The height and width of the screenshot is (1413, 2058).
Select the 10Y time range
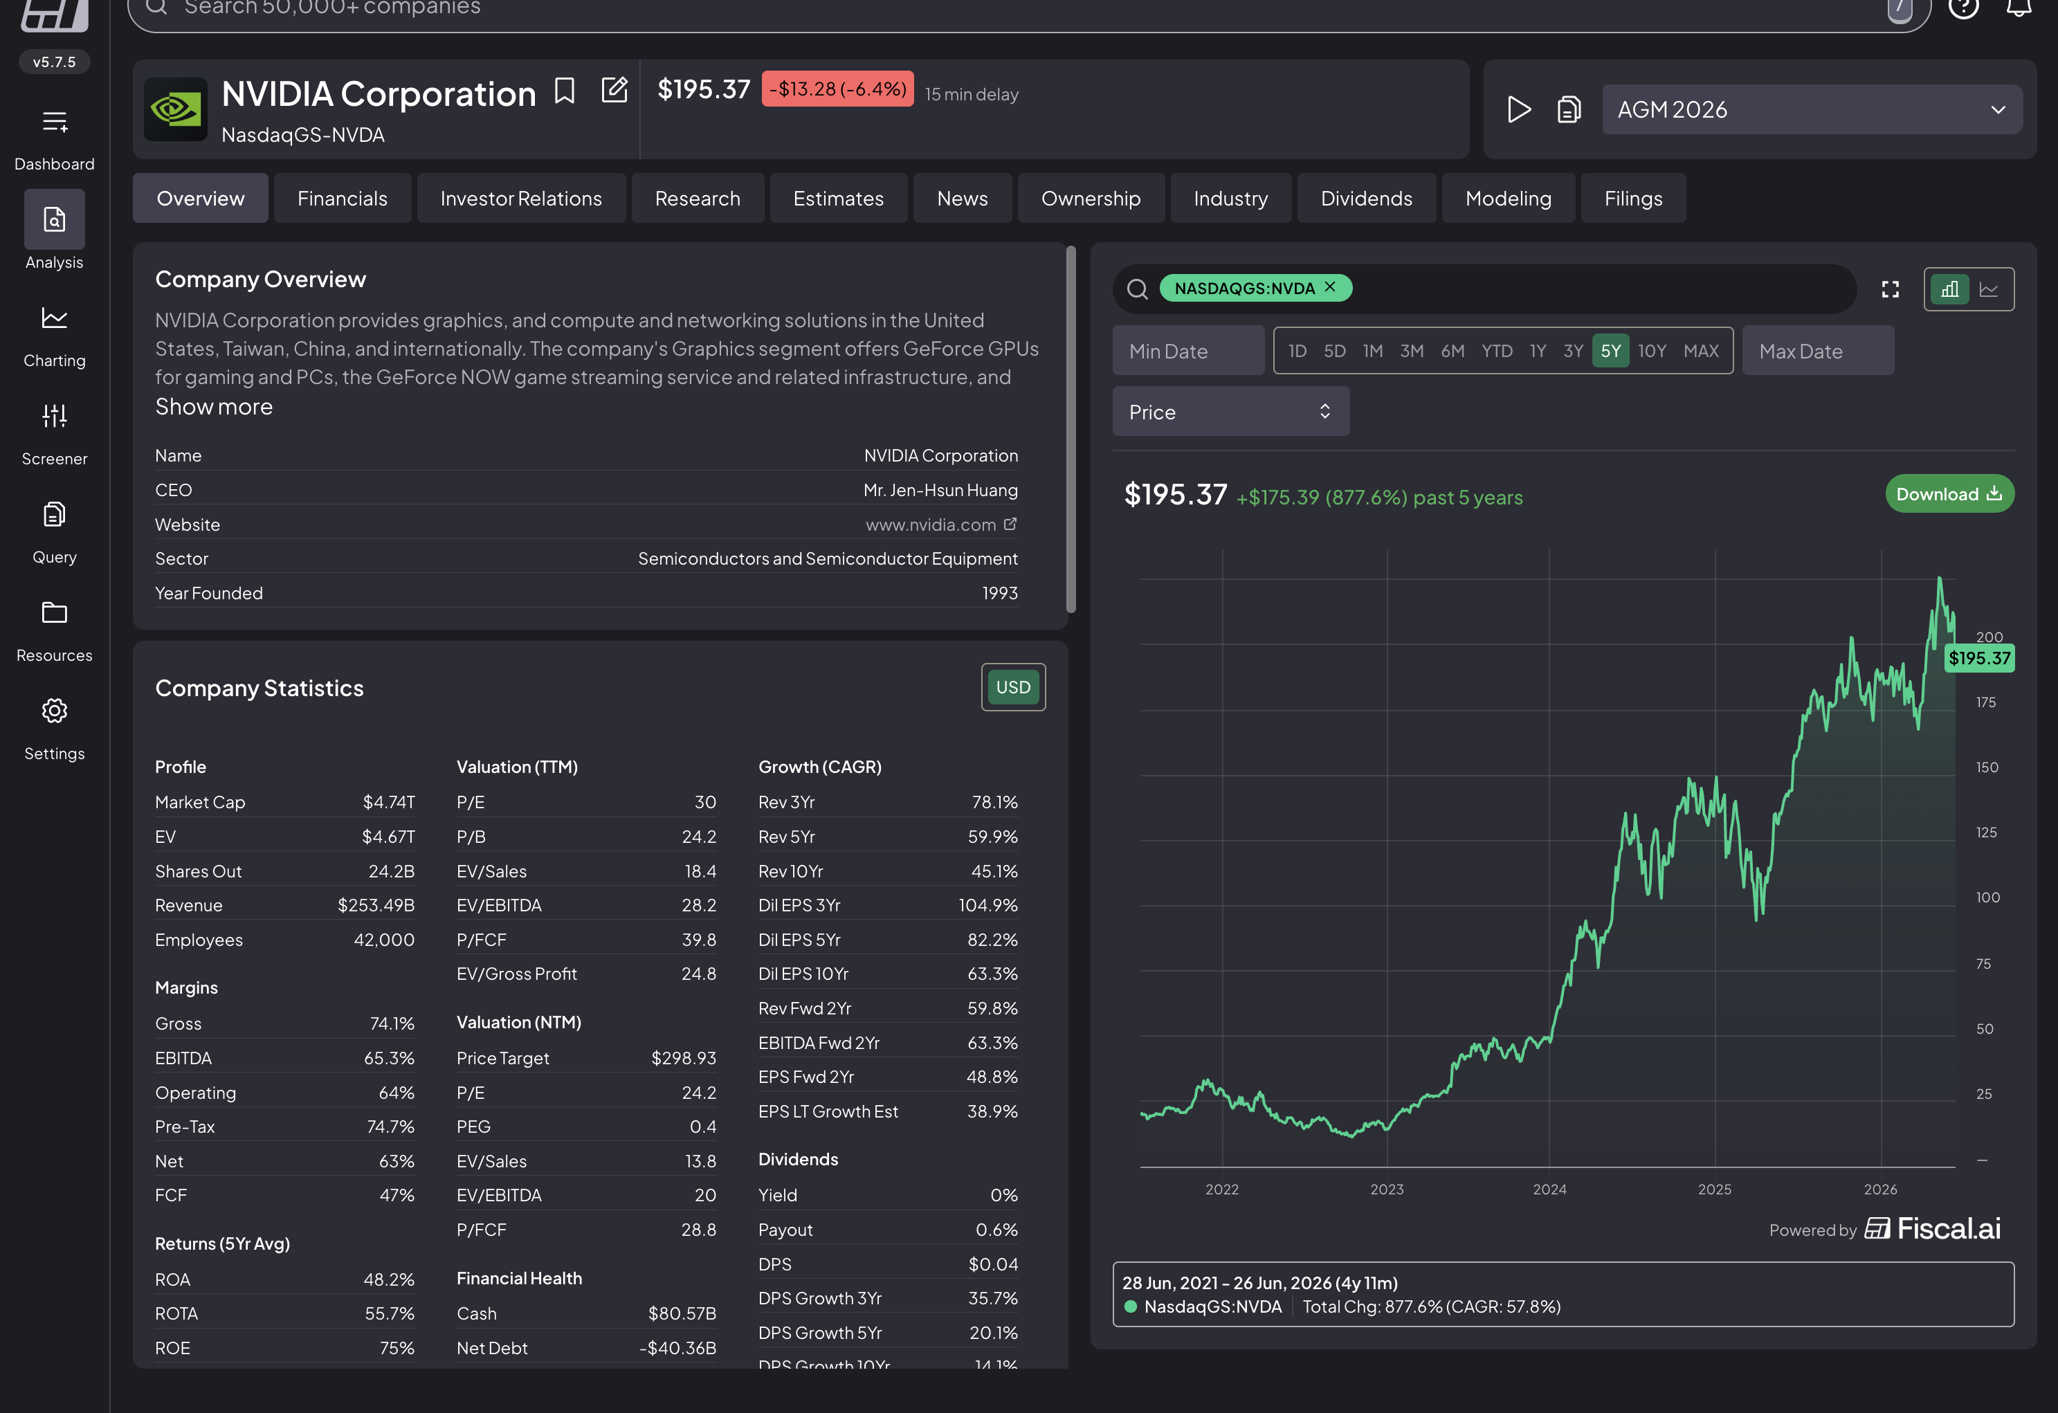(x=1652, y=351)
